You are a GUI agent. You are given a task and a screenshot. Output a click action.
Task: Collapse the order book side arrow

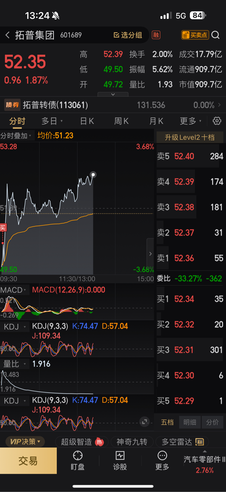tap(150, 254)
